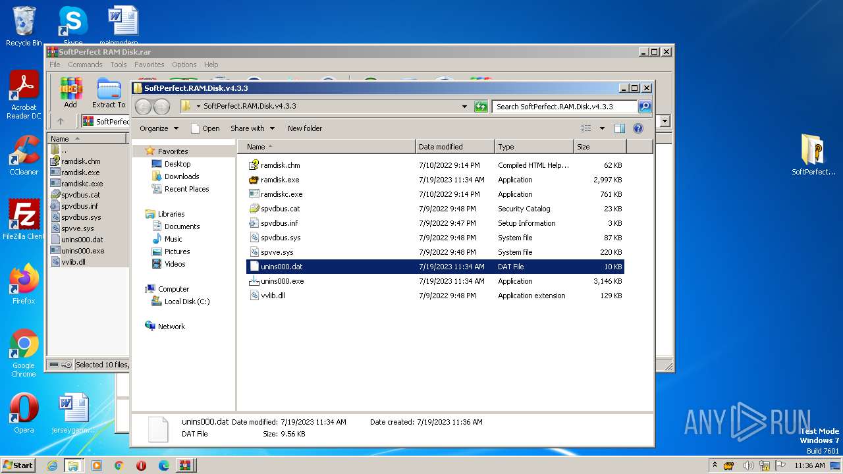Open Skype desktop shortcut
The height and width of the screenshot is (474, 843).
point(72,26)
